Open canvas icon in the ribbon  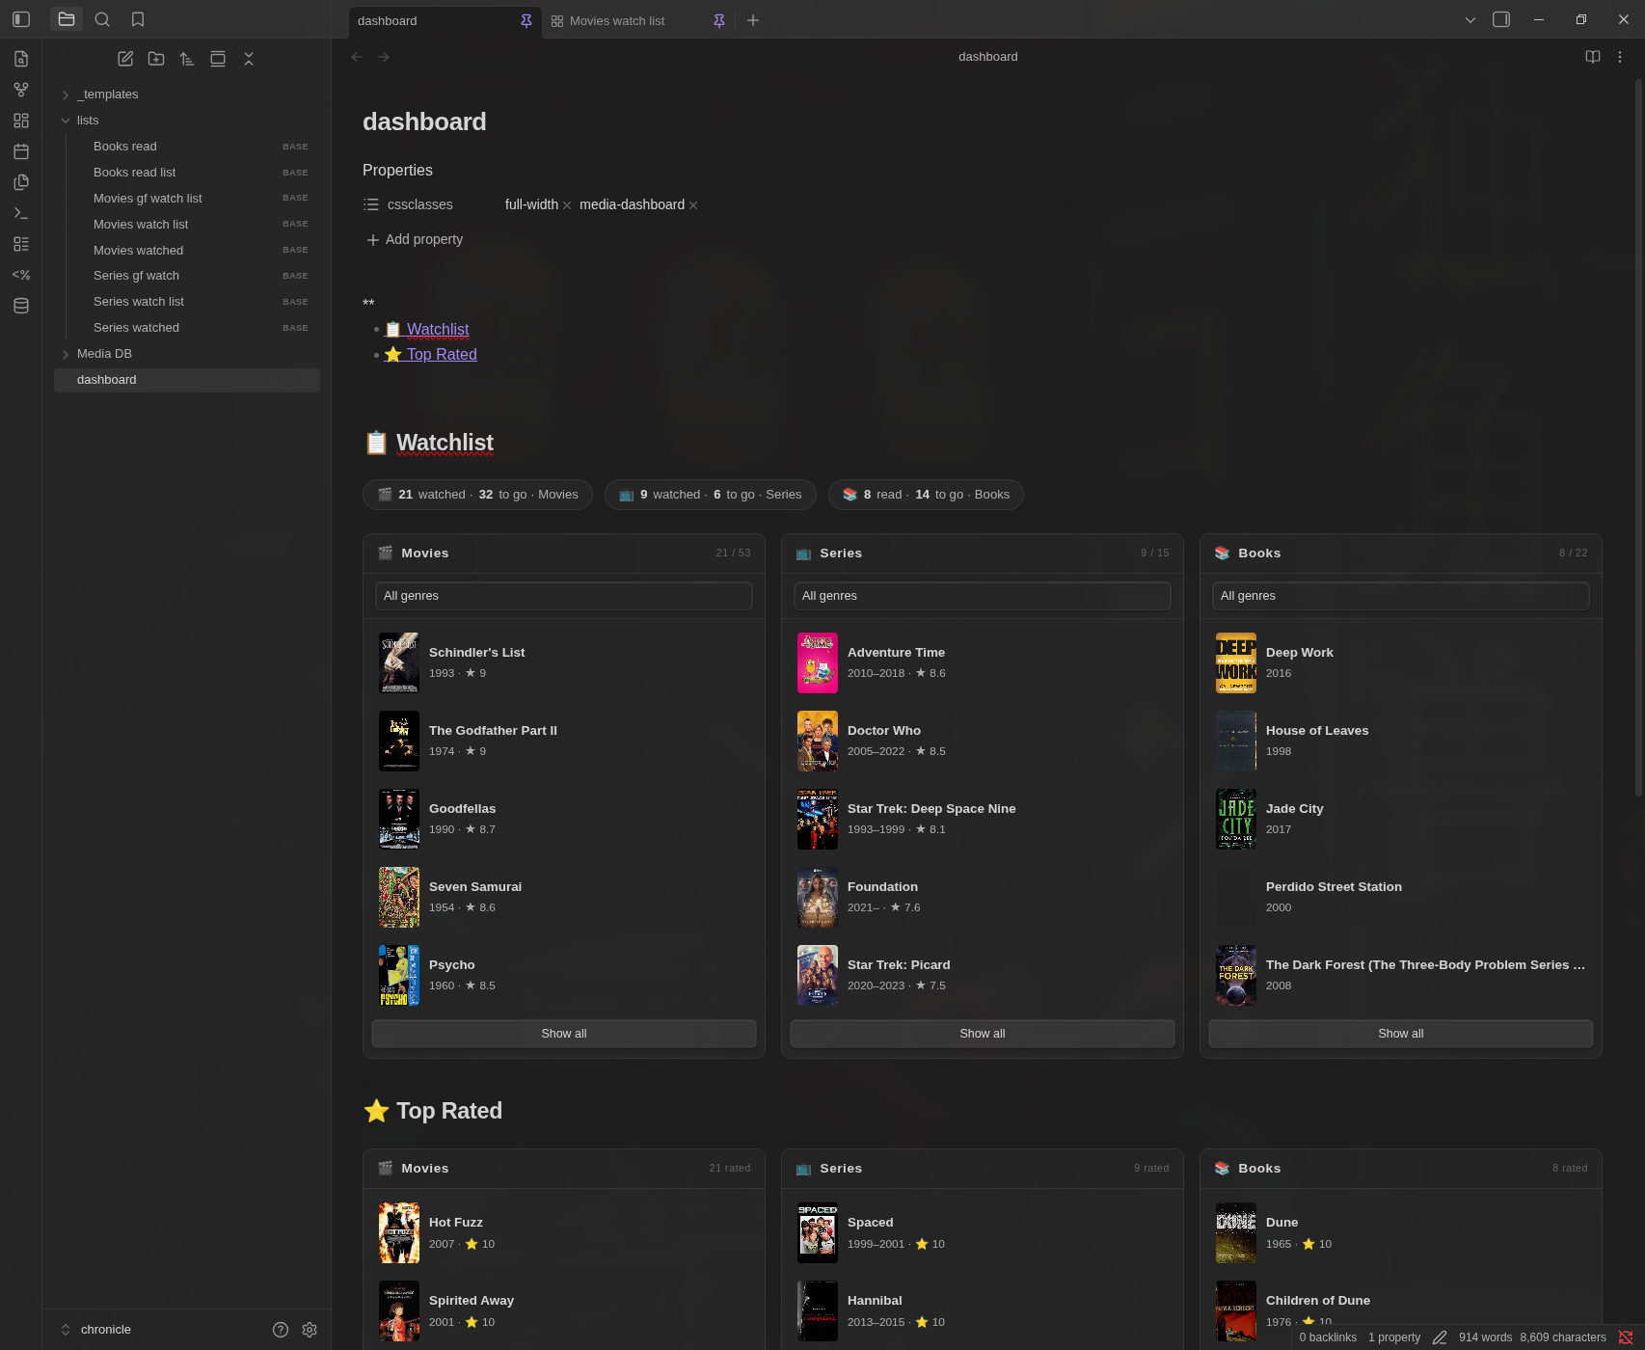(21, 121)
